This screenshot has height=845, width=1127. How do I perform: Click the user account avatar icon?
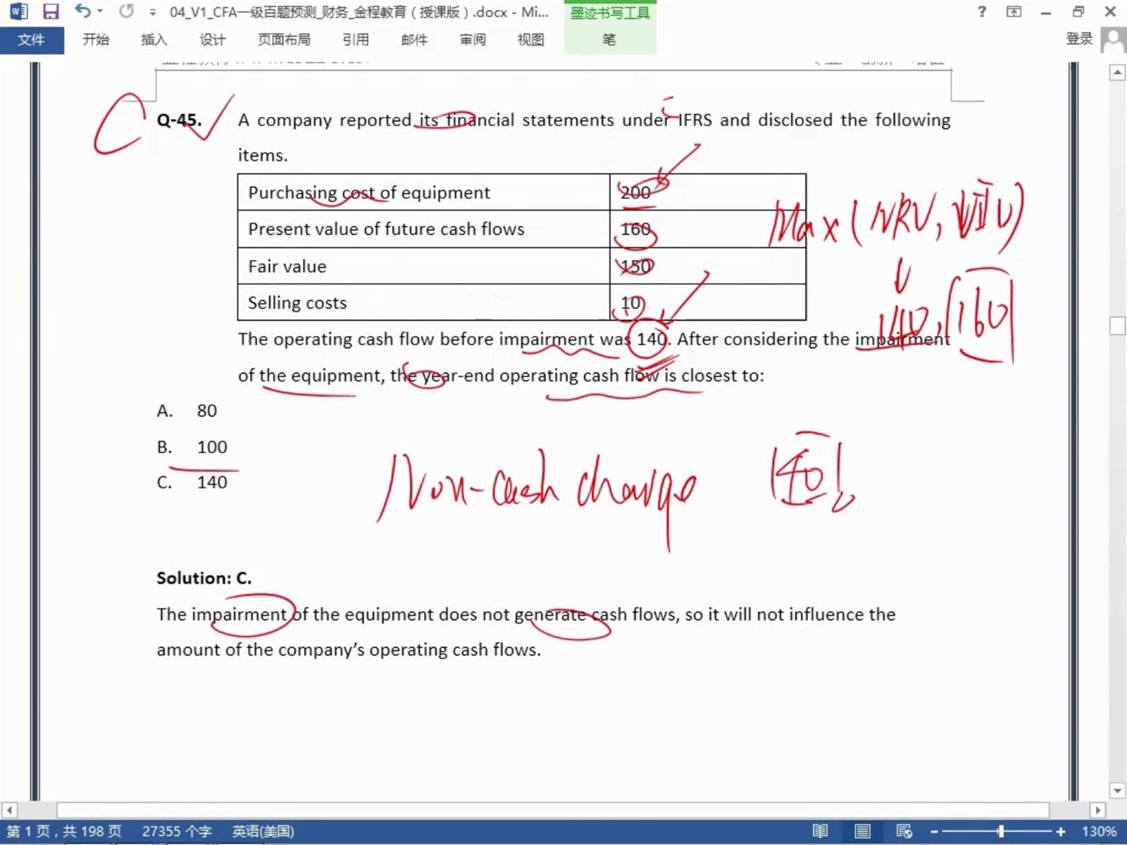pyautogui.click(x=1113, y=39)
